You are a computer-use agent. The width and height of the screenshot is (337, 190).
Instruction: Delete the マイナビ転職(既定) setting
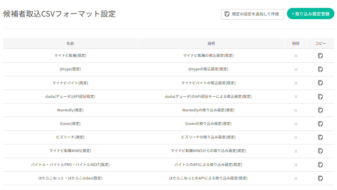pos(296,56)
